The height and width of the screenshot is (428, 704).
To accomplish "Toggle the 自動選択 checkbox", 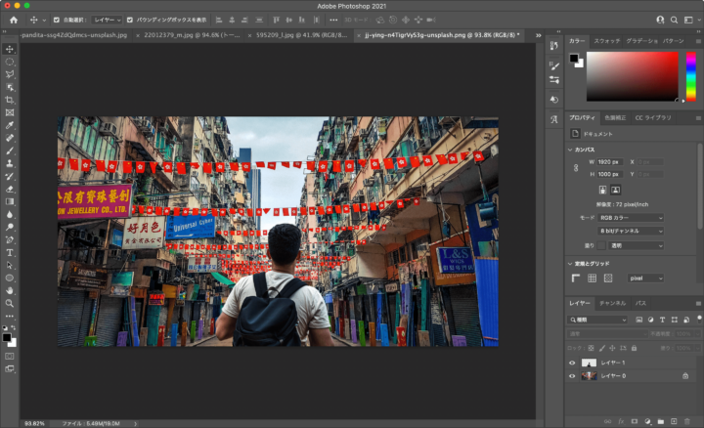I will point(57,20).
